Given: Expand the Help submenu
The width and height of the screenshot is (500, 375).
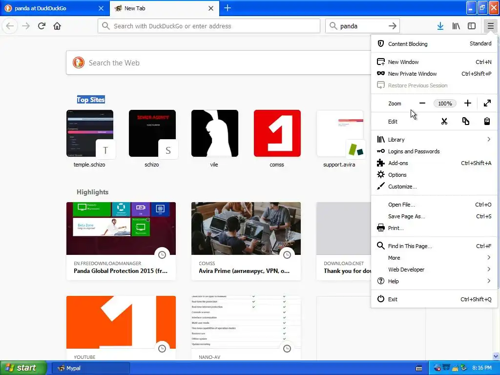Looking at the screenshot, I should tap(434, 281).
